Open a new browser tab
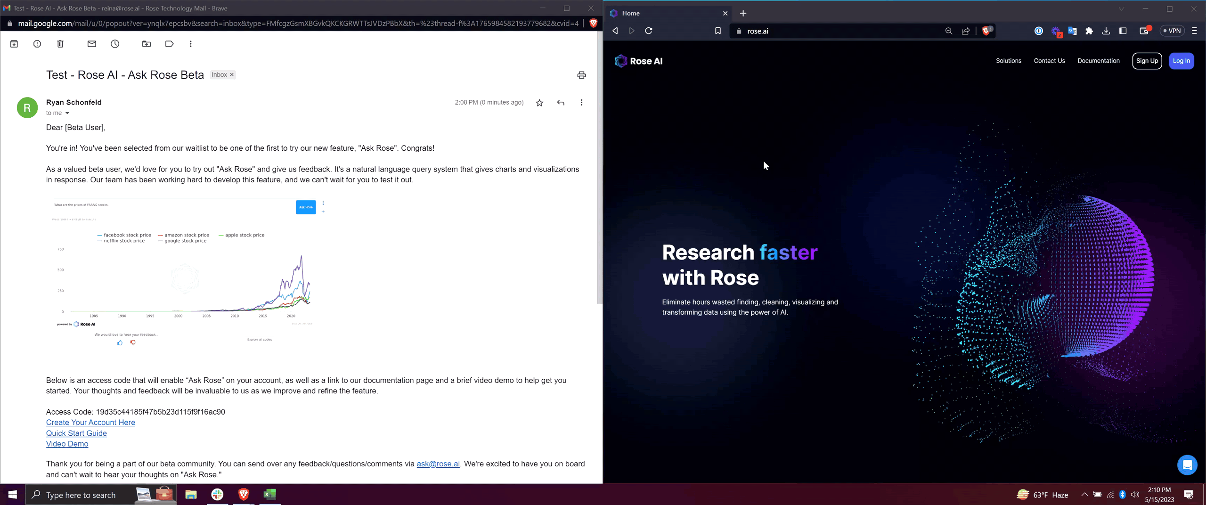The image size is (1206, 505). tap(743, 13)
